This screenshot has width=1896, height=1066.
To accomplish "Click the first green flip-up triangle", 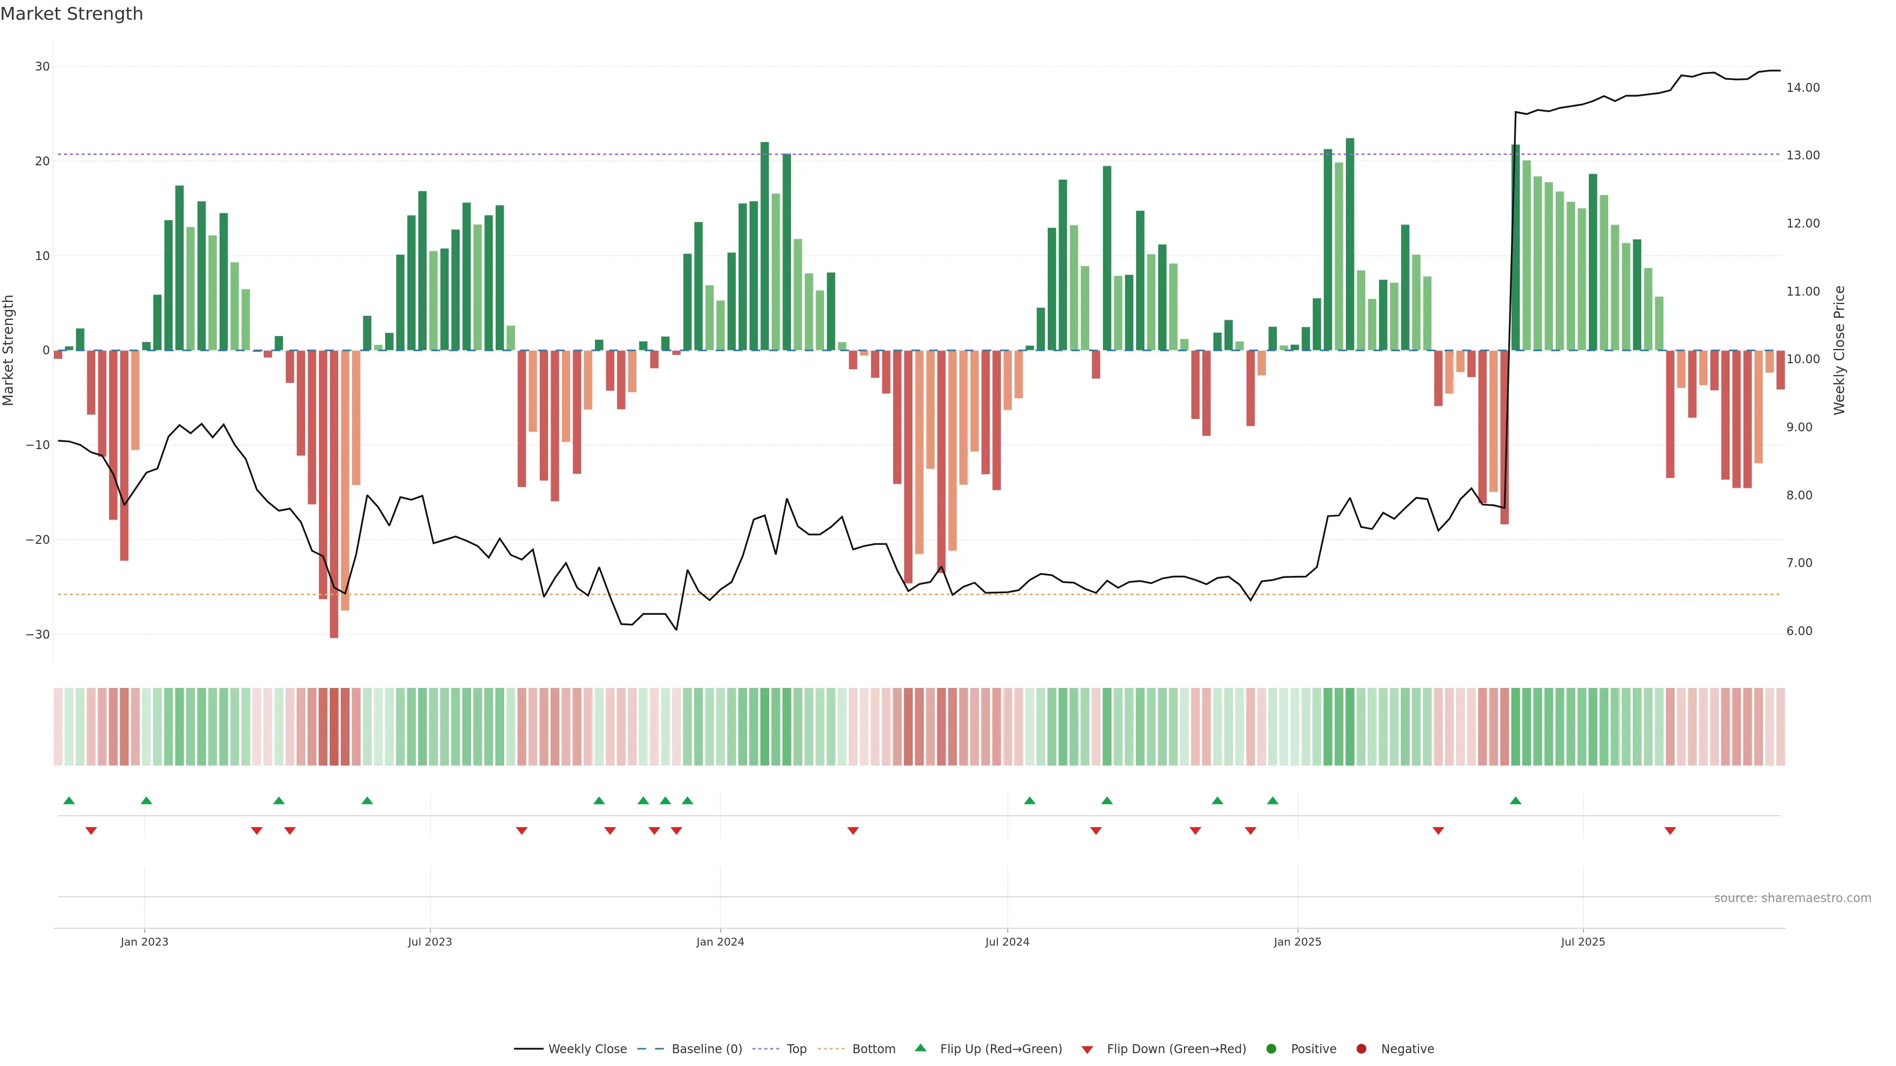I will pyautogui.click(x=69, y=800).
